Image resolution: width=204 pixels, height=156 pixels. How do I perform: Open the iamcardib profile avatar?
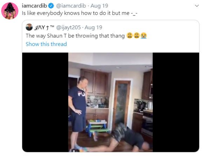tap(10, 11)
